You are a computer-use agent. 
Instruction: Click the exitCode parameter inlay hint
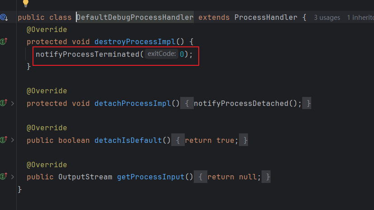(x=161, y=54)
